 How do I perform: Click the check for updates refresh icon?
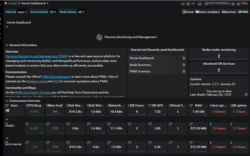pos(246,95)
